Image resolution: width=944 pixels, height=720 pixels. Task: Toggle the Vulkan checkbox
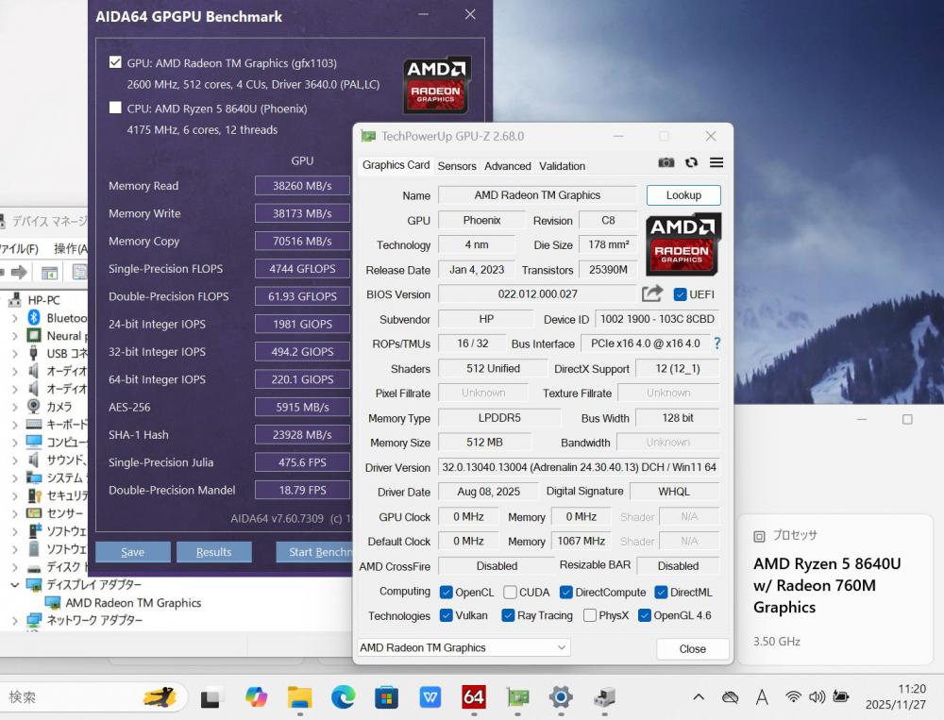coord(447,615)
